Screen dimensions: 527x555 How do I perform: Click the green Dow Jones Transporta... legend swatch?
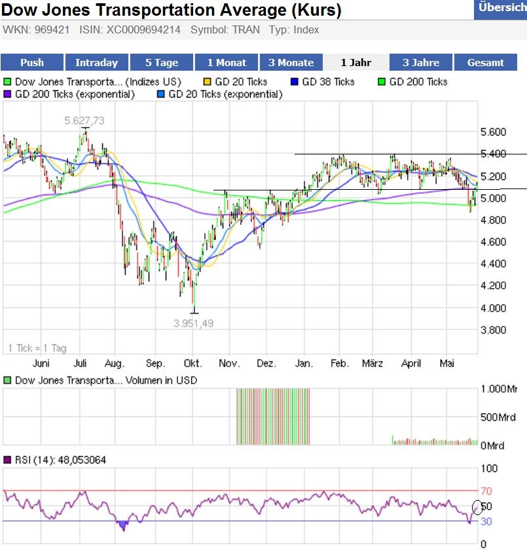click(7, 82)
